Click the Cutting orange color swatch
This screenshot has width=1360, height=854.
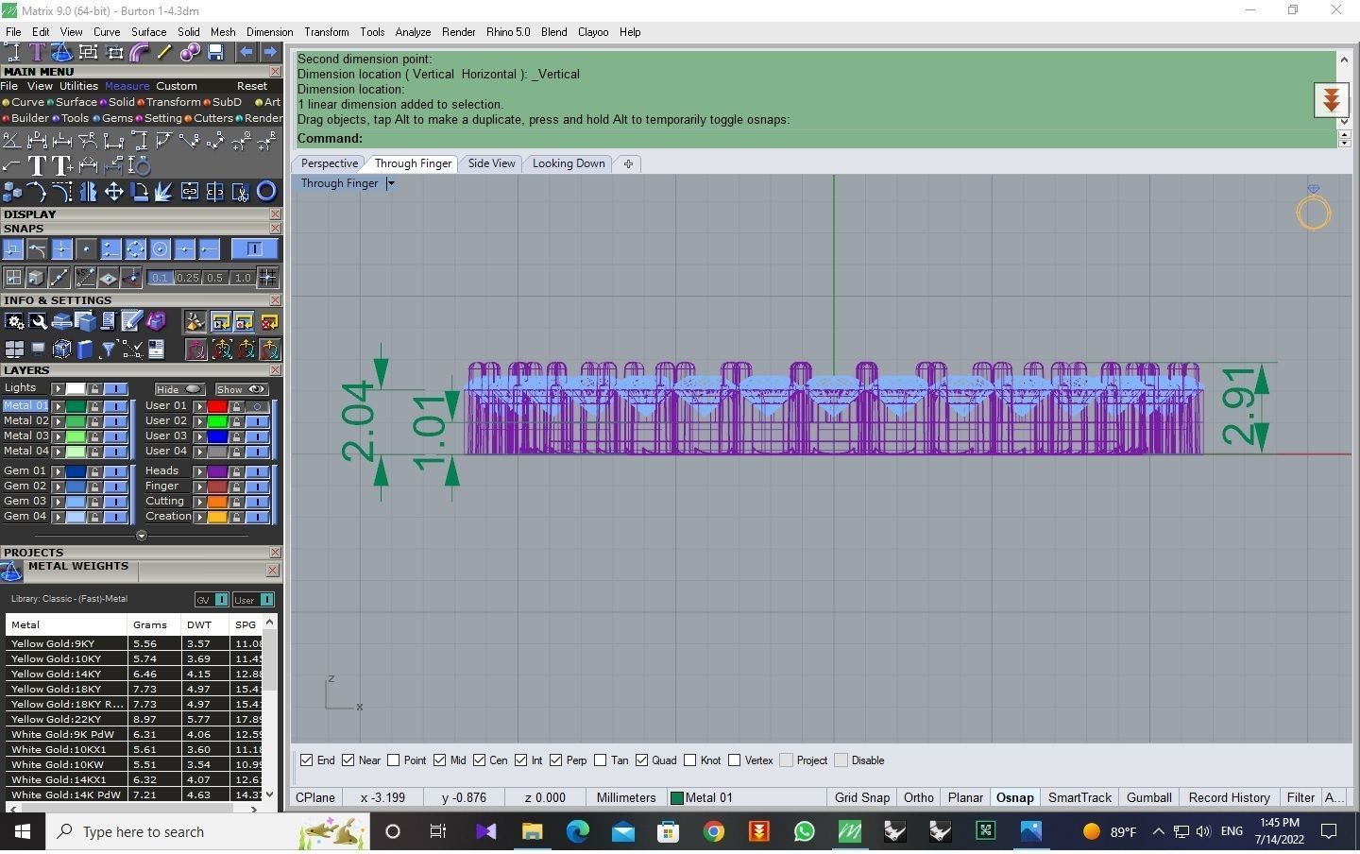point(217,502)
